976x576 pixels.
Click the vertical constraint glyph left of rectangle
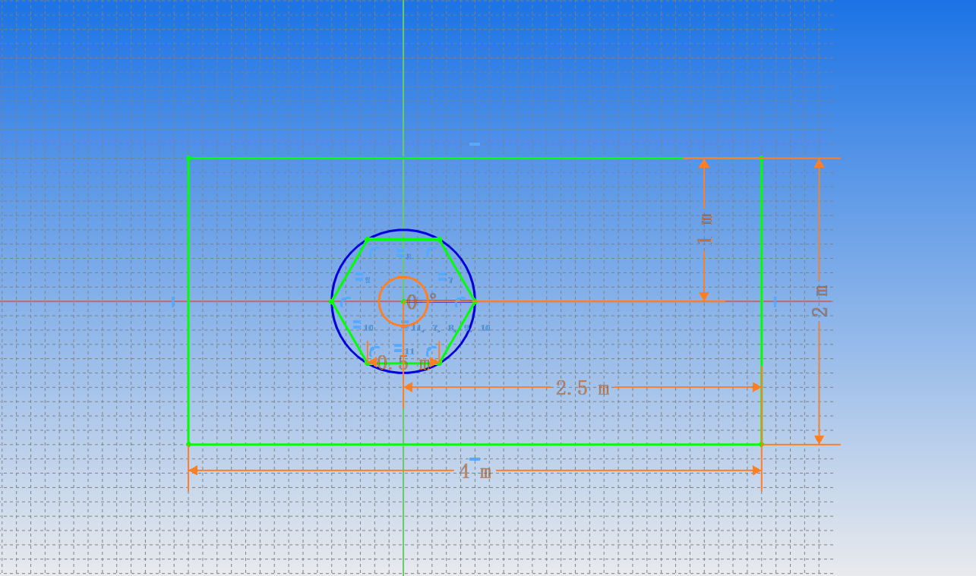[173, 302]
